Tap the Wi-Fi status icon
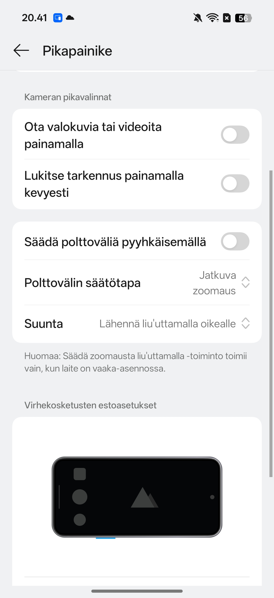This screenshot has height=598, width=274. pyautogui.click(x=212, y=18)
